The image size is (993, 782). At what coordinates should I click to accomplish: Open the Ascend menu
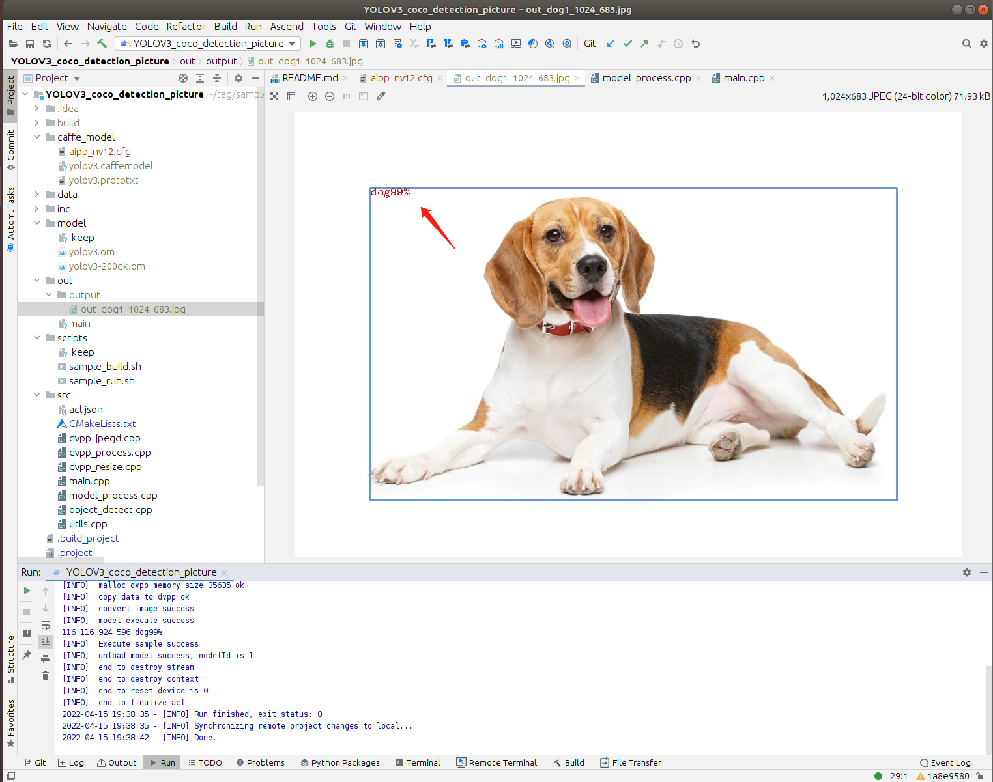coord(287,27)
